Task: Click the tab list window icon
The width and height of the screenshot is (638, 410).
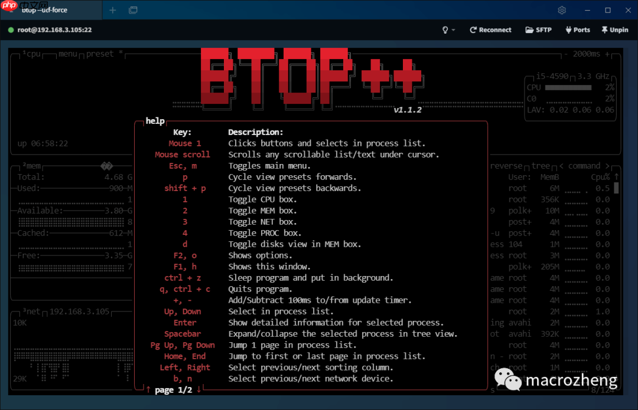Action: [x=133, y=10]
